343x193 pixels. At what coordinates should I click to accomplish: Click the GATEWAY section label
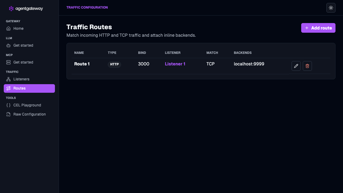(13, 21)
